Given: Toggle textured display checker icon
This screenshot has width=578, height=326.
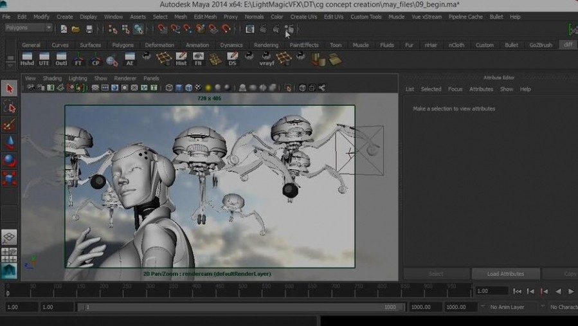Looking at the screenshot, I should [x=198, y=87].
